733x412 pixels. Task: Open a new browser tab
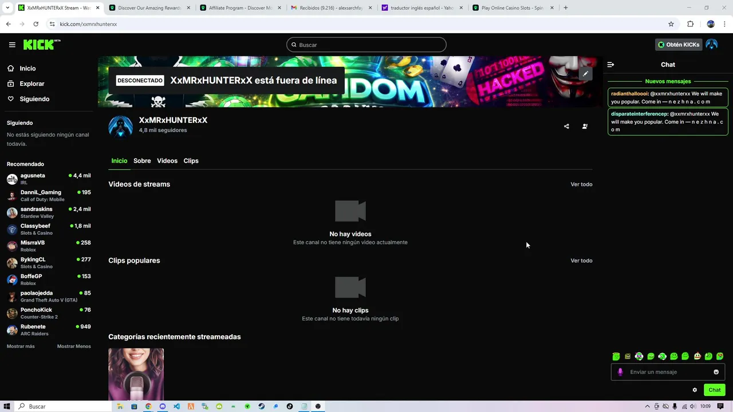tap(566, 8)
